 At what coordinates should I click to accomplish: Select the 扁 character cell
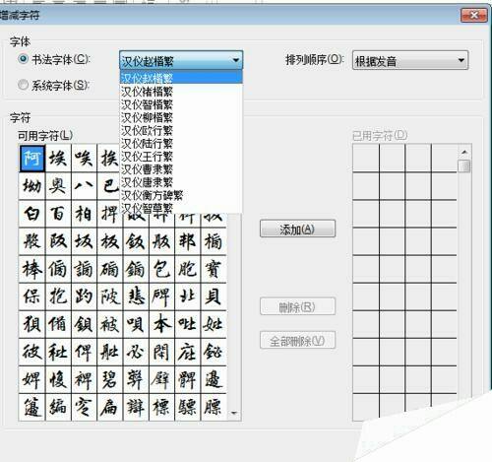pyautogui.click(x=110, y=407)
